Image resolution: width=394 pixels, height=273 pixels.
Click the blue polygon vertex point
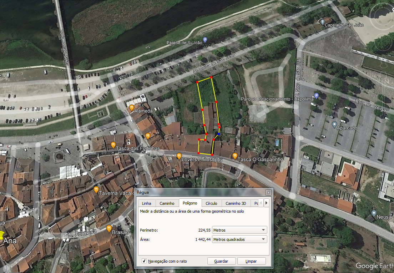point(218,134)
